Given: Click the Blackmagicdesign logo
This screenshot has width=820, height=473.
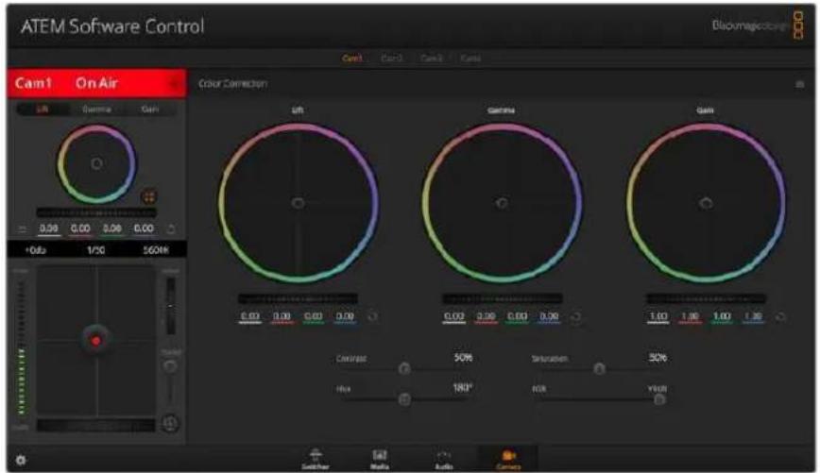Looking at the screenshot, I should pos(758,25).
